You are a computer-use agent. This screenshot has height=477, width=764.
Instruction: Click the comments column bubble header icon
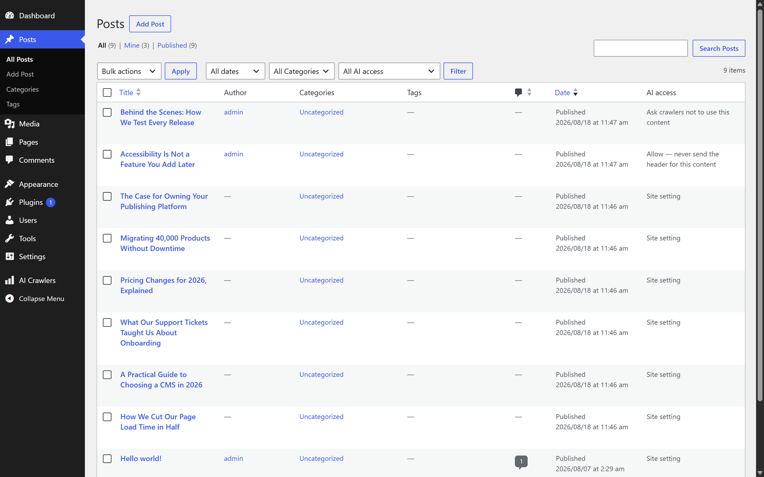point(518,92)
